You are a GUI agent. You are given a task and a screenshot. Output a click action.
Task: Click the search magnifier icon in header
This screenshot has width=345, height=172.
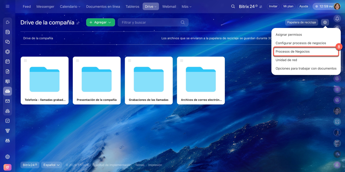point(233,6)
